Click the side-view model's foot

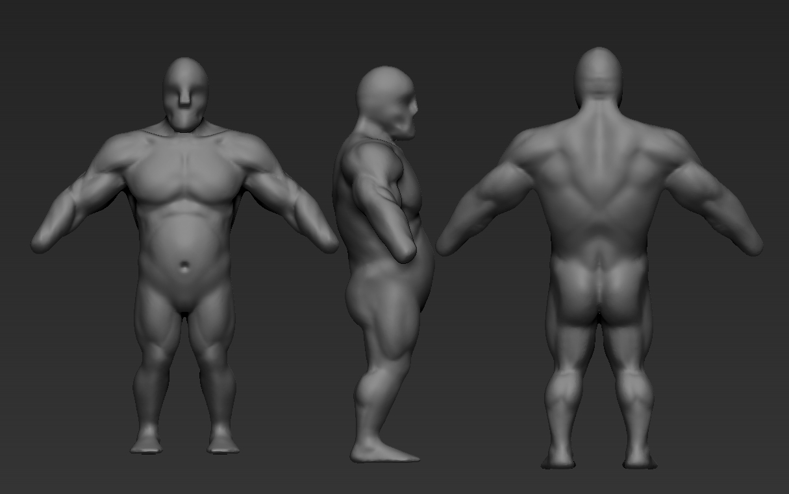click(x=383, y=451)
